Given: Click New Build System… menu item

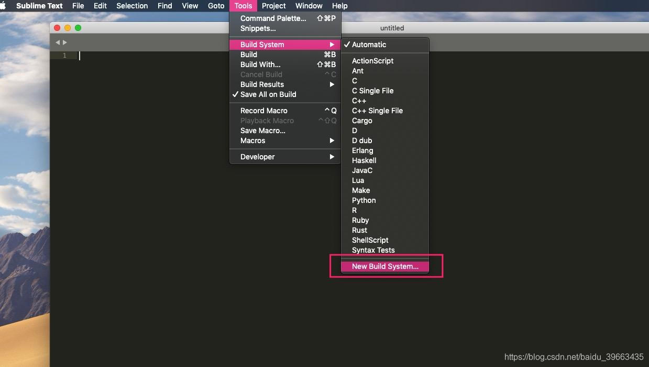Looking at the screenshot, I should [385, 266].
